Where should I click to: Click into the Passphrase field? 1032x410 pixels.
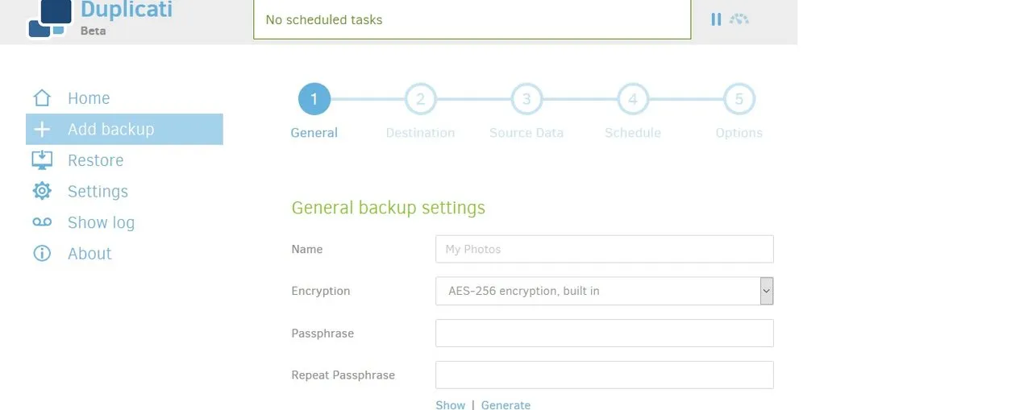point(605,333)
